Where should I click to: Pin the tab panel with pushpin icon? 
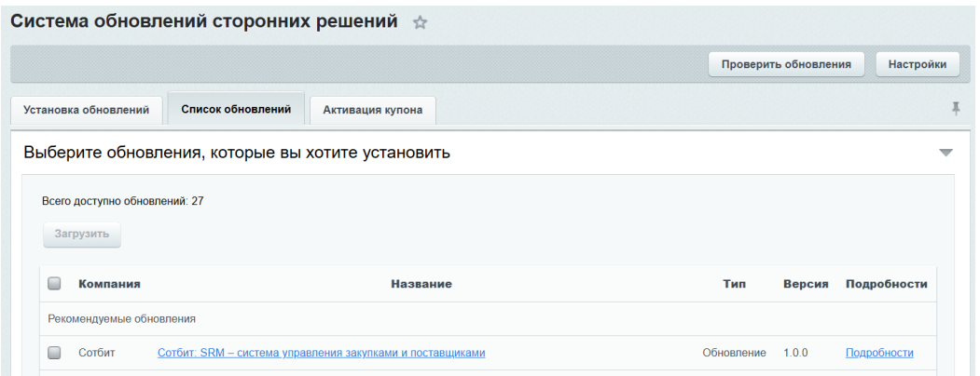(x=956, y=109)
